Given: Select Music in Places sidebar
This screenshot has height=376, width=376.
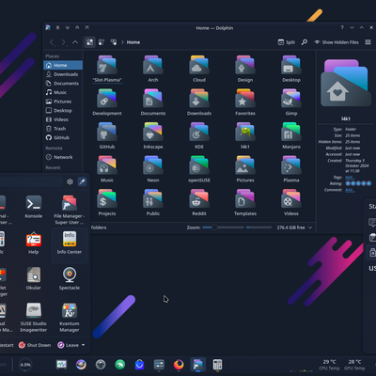Looking at the screenshot, I should (63, 92).
